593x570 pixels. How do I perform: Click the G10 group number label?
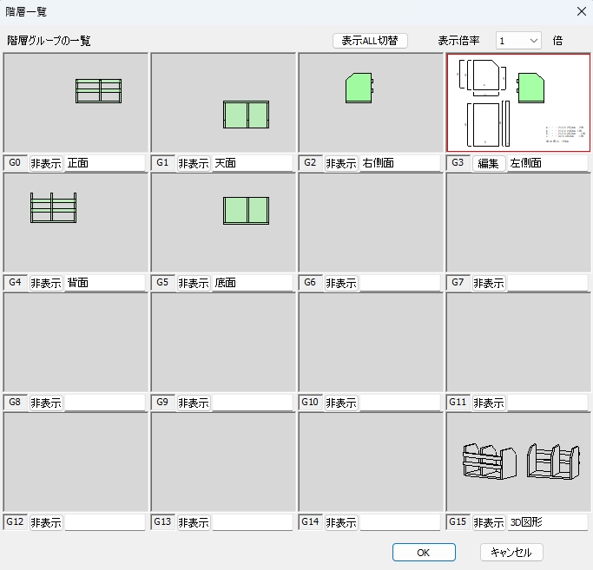click(311, 403)
